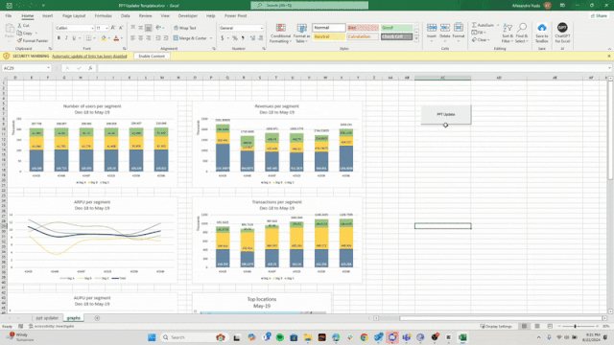
Task: Apply percent style to cells
Action: coord(234,38)
